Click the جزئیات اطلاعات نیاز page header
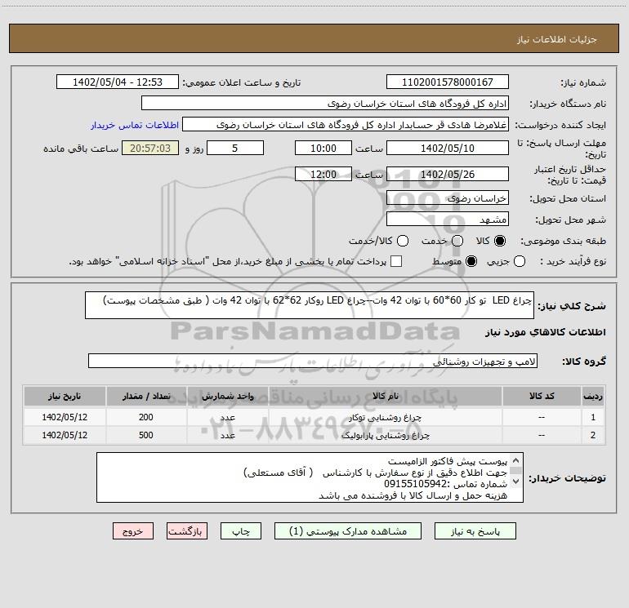 (556, 39)
